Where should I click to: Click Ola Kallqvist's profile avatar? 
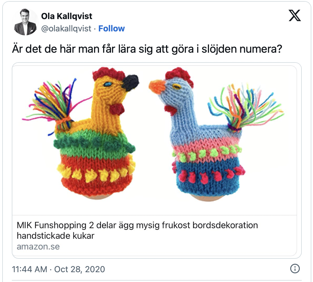26,22
